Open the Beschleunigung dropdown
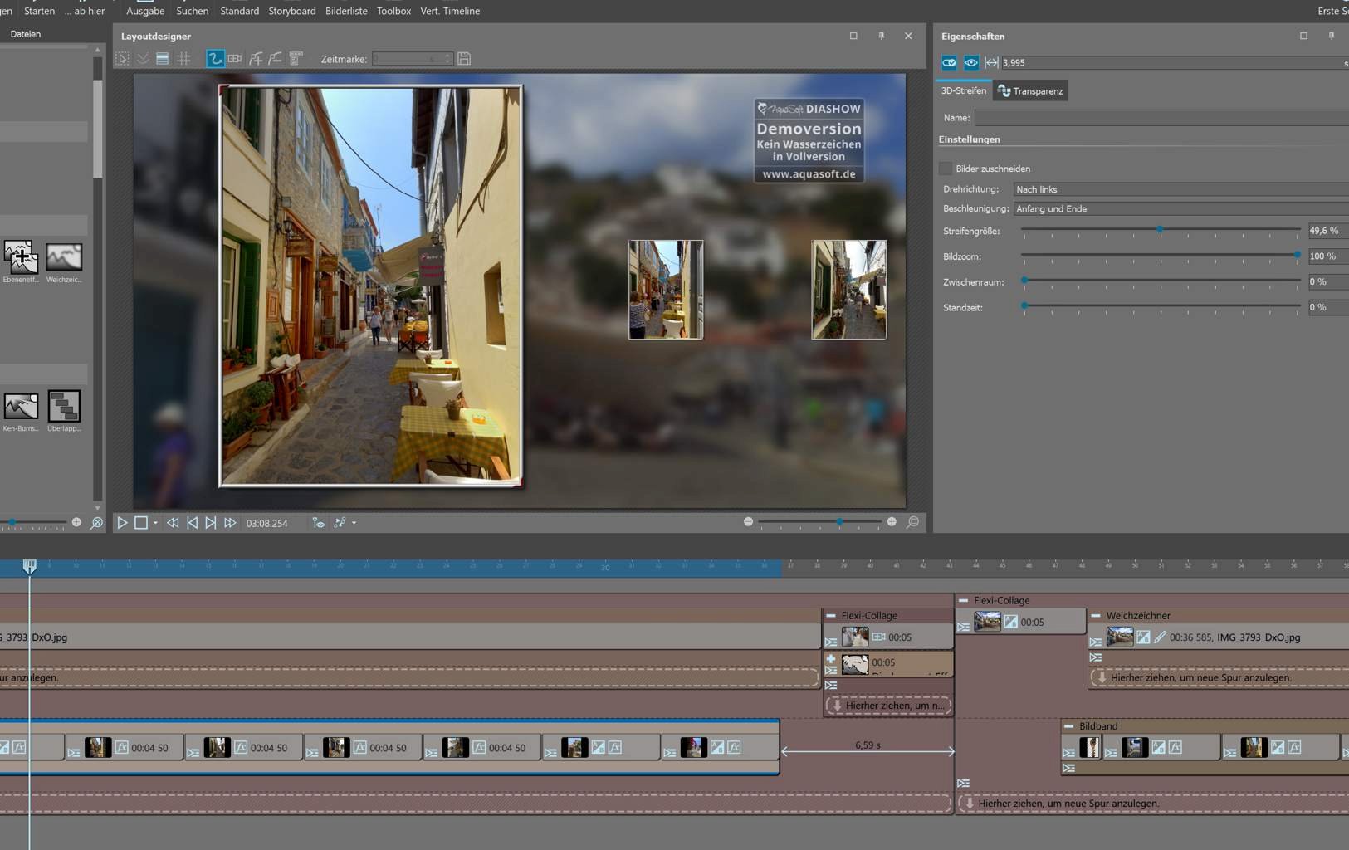The width and height of the screenshot is (1349, 850). point(1179,208)
